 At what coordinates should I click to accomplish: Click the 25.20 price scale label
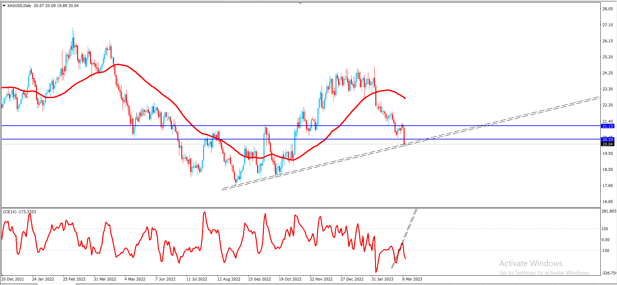click(x=607, y=57)
